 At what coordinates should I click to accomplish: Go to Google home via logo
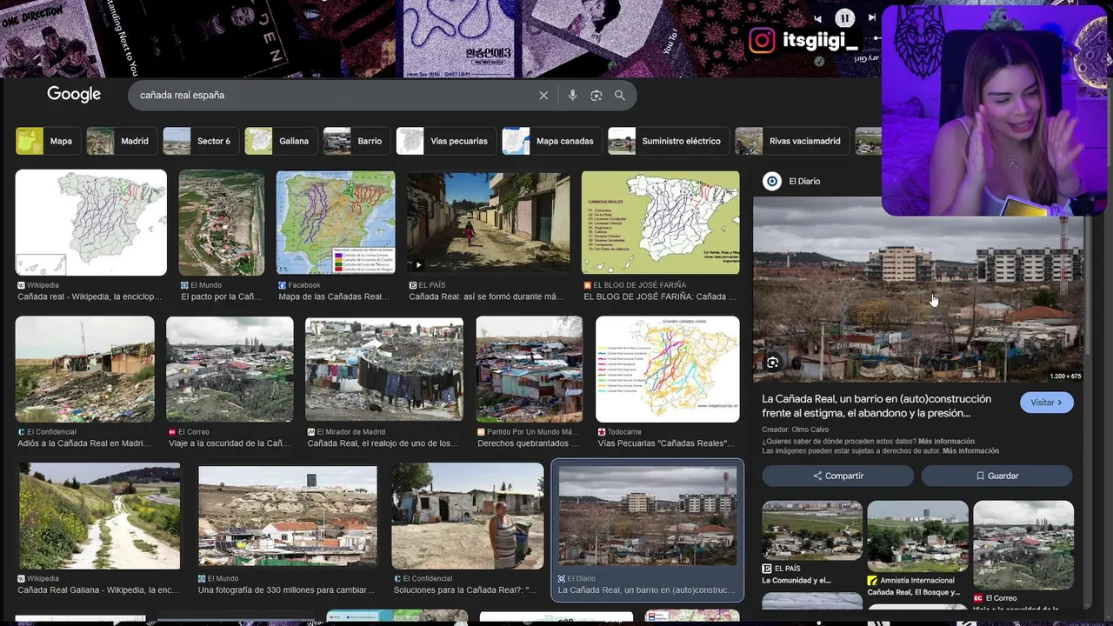coord(74,95)
